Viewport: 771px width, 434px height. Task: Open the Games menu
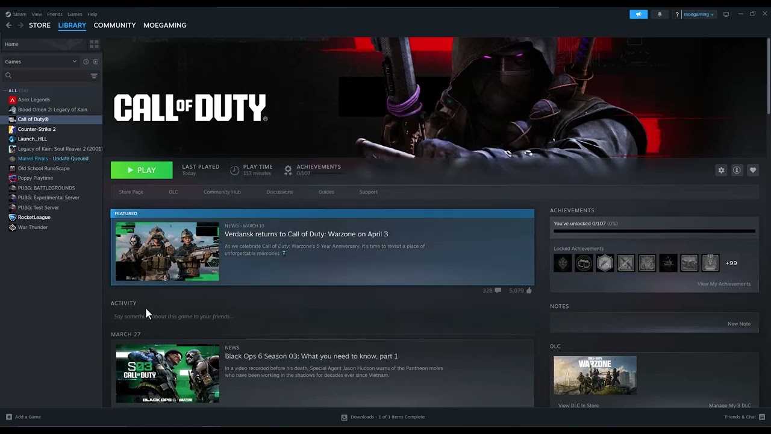click(75, 14)
